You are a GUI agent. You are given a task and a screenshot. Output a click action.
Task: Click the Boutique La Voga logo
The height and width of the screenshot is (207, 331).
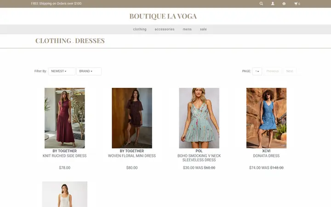point(163,16)
